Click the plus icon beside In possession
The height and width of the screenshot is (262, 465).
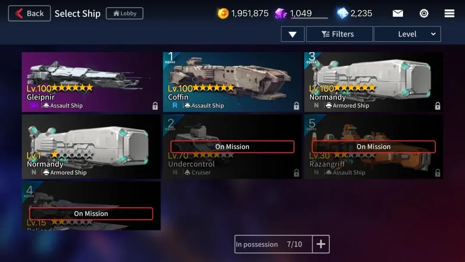[x=321, y=244]
